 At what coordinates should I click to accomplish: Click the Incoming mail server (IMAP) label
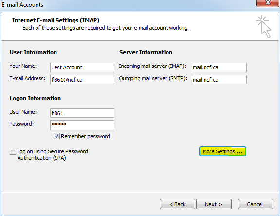point(152,66)
